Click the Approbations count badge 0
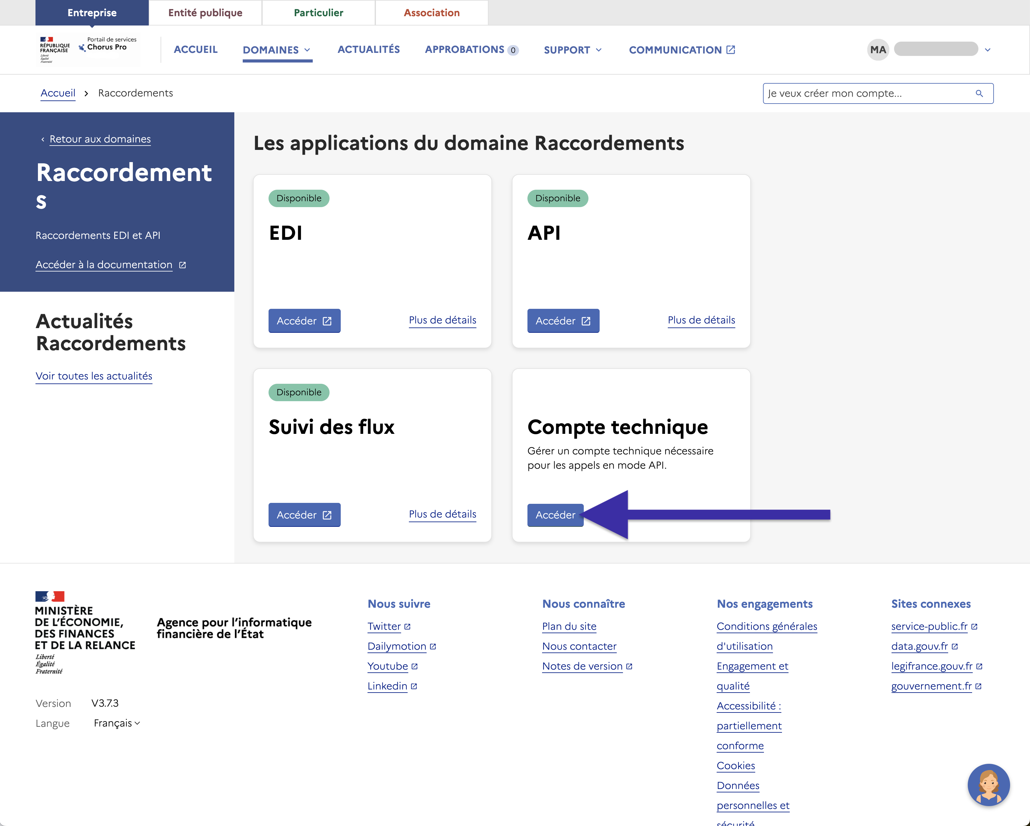 pyautogui.click(x=513, y=50)
